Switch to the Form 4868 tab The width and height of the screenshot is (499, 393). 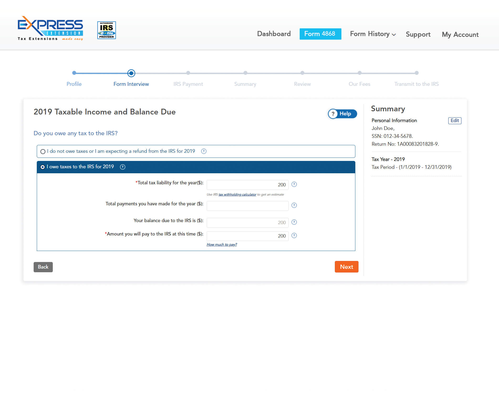[320, 34]
